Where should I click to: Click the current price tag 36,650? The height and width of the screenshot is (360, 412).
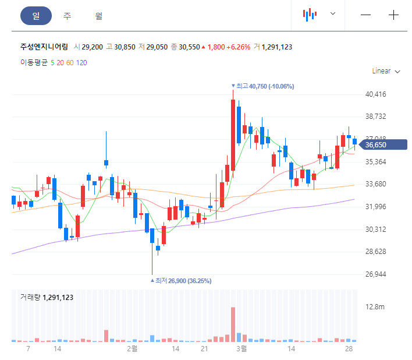[x=383, y=145]
